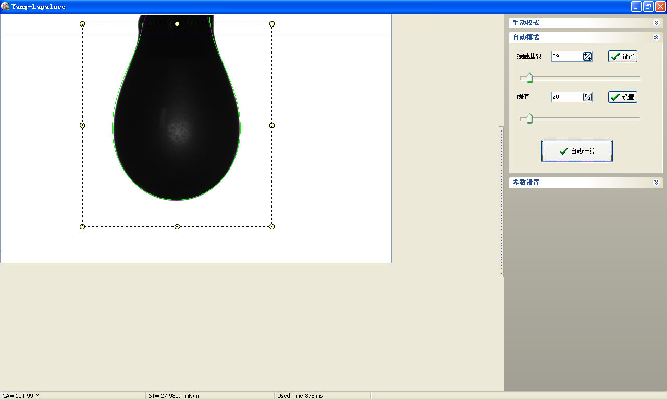The width and height of the screenshot is (667, 400).
Task: Click the top-right handle of the selection box
Action: coord(272,24)
